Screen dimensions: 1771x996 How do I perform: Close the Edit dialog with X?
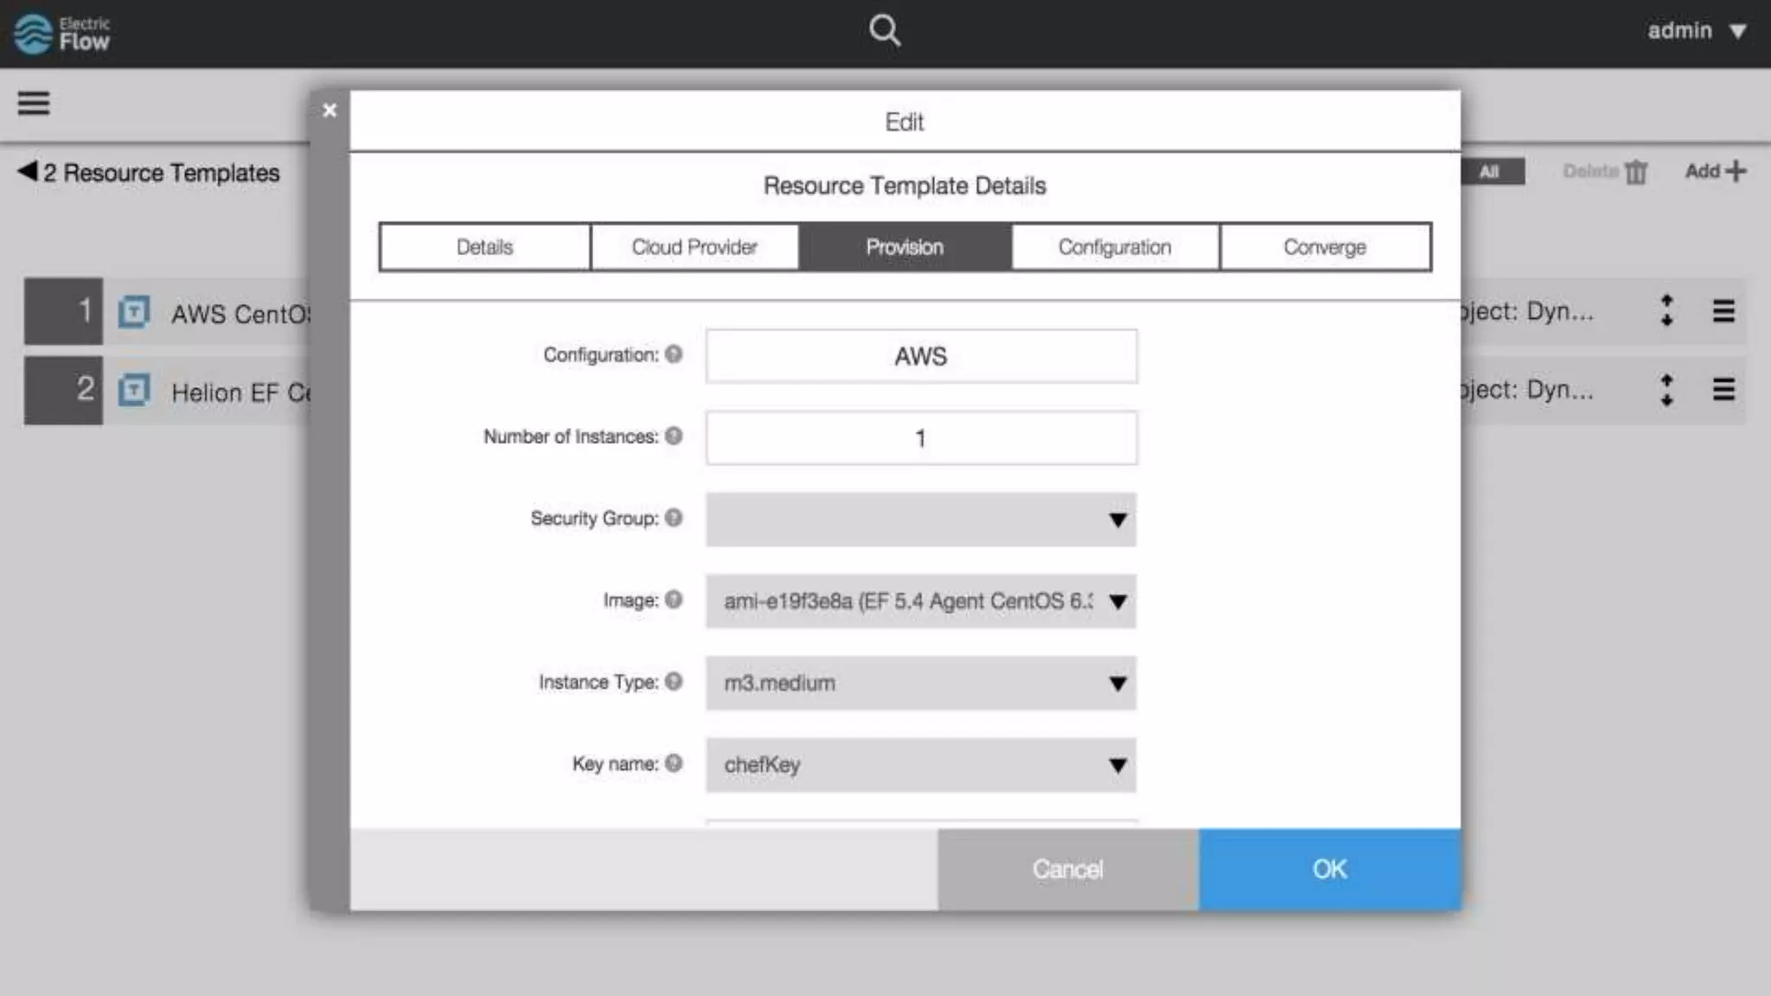coord(329,111)
